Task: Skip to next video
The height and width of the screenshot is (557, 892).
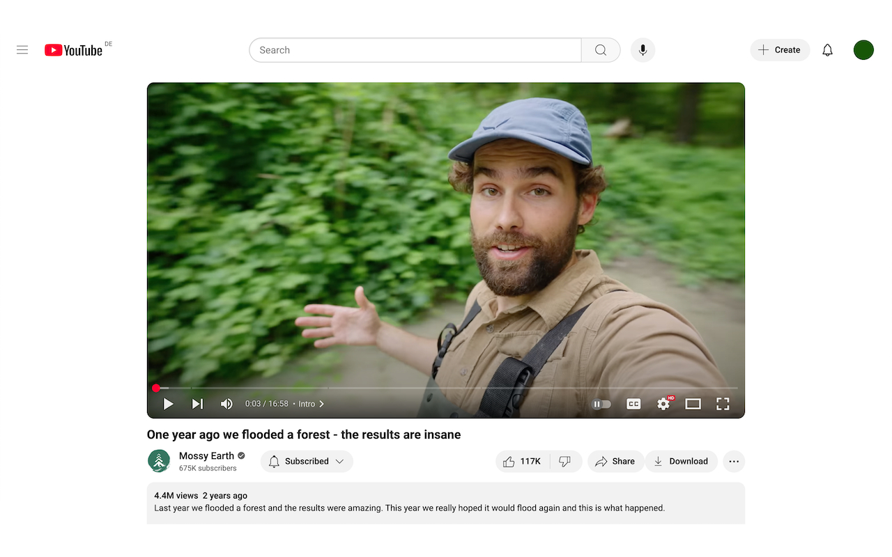Action: (x=197, y=404)
